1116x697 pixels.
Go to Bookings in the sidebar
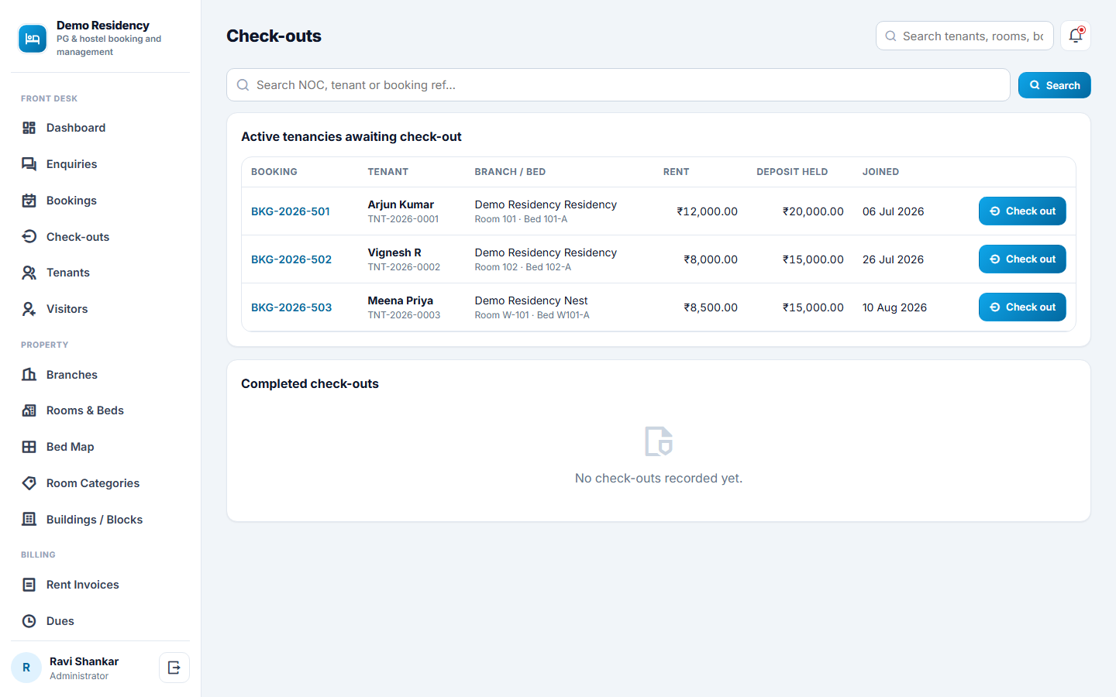tap(100, 201)
